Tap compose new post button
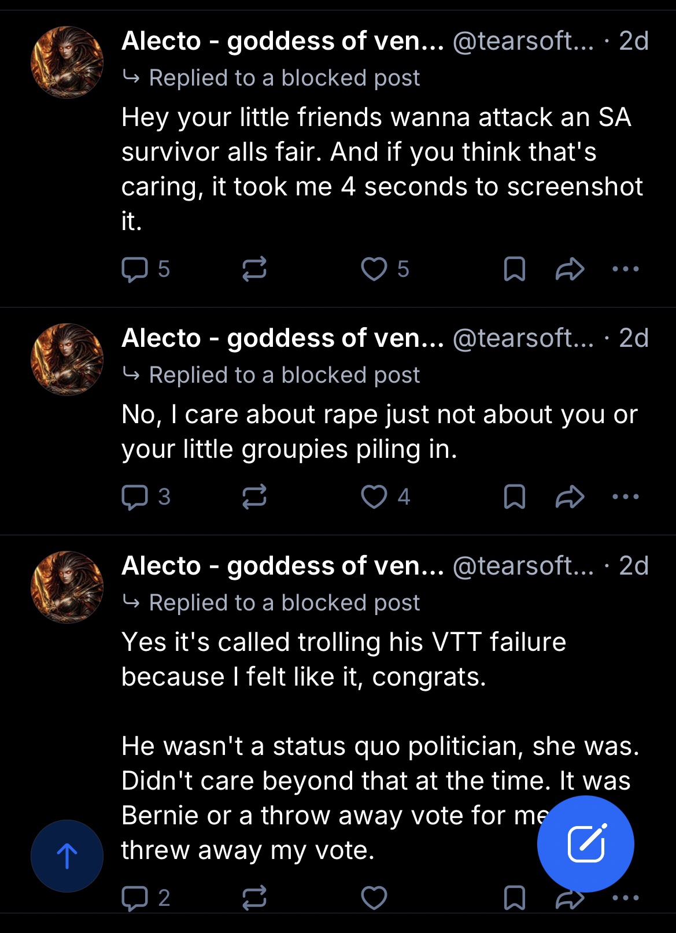This screenshot has height=933, width=676. tap(585, 844)
